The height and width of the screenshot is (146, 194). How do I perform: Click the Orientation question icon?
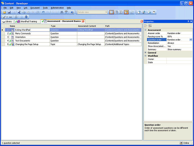click(x=12, y=37)
